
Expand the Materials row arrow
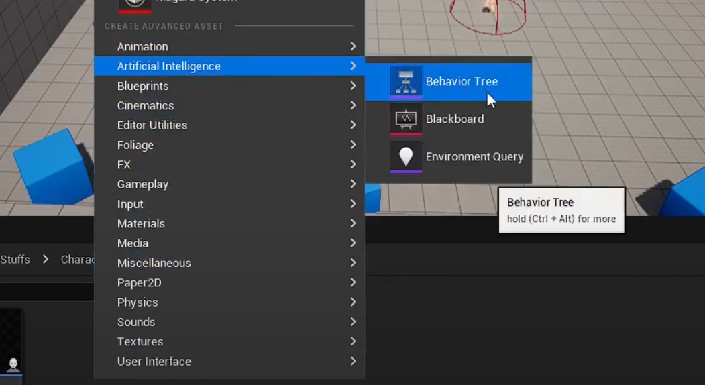(x=353, y=223)
